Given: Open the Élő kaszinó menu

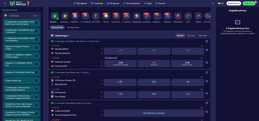Looking at the screenshot, I should 113,3.
